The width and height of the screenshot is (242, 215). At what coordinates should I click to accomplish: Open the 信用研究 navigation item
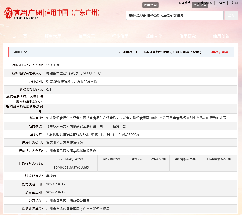187,36
